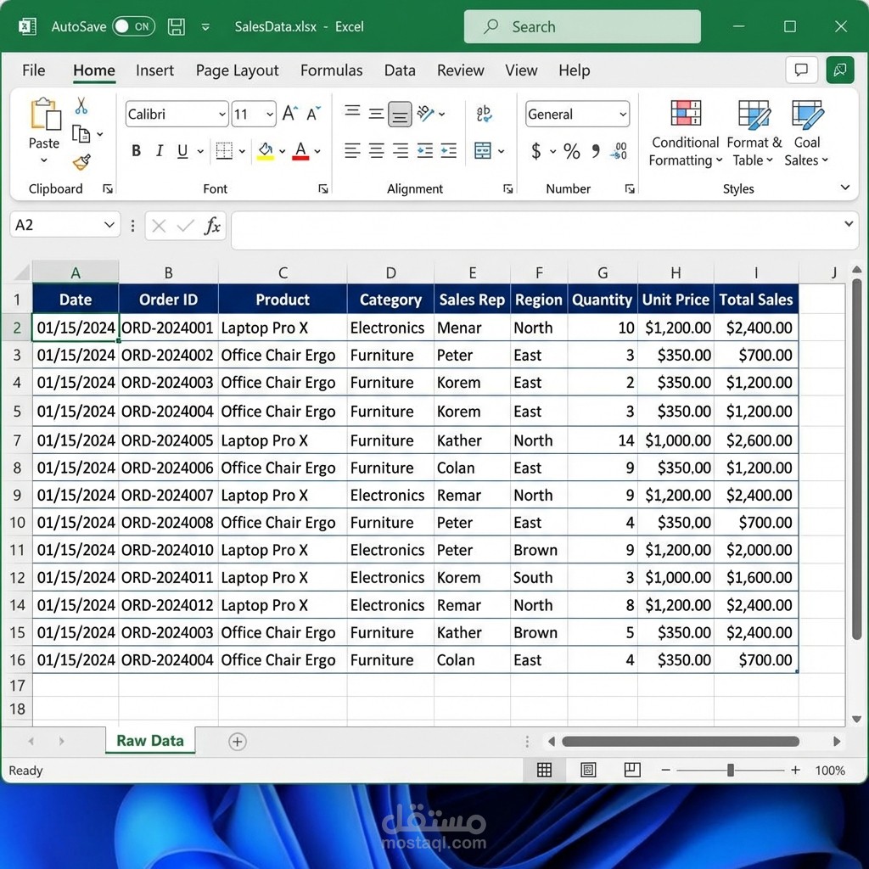
Task: Switch to the Page Layout tab
Action: [238, 70]
